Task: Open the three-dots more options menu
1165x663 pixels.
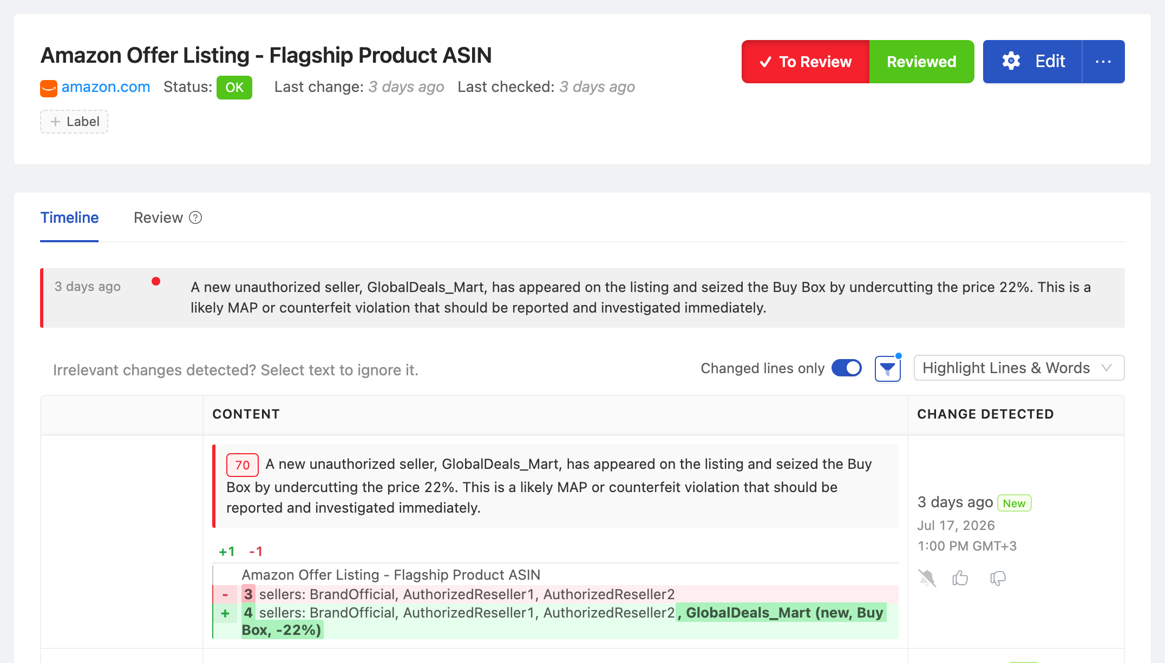Action: tap(1103, 62)
